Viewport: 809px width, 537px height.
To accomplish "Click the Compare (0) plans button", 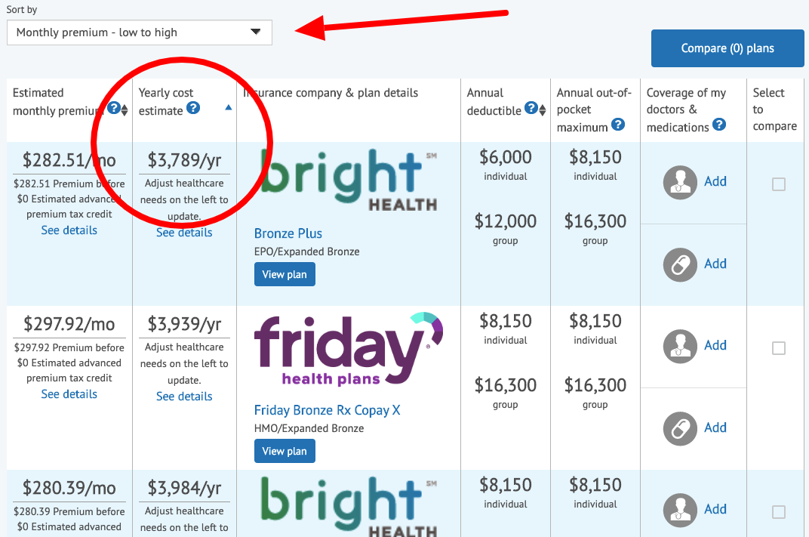I will (727, 48).
